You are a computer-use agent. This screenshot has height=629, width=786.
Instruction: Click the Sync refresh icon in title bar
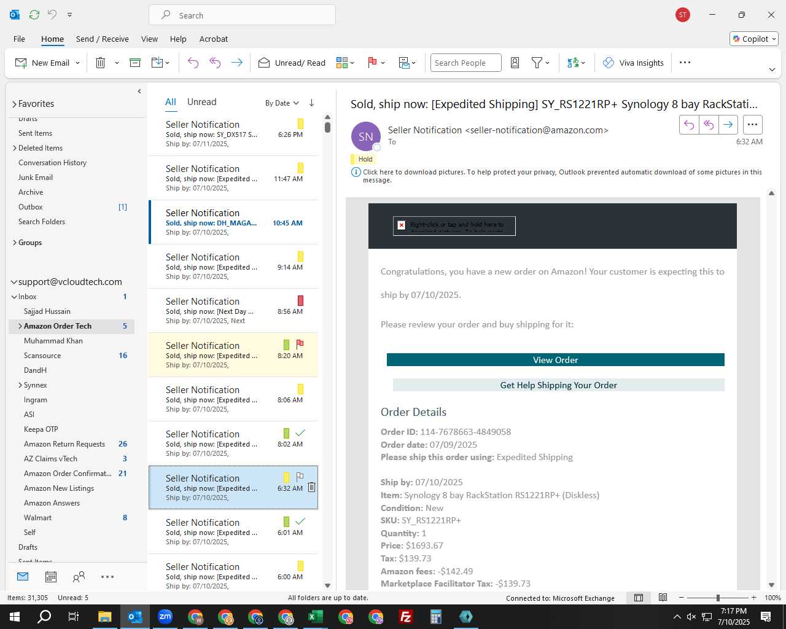pos(34,15)
